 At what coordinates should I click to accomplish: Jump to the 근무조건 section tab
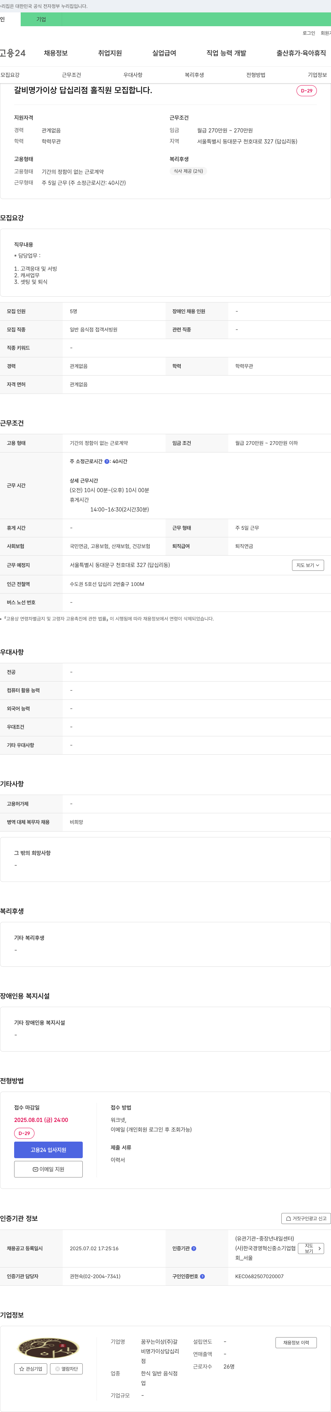click(71, 75)
